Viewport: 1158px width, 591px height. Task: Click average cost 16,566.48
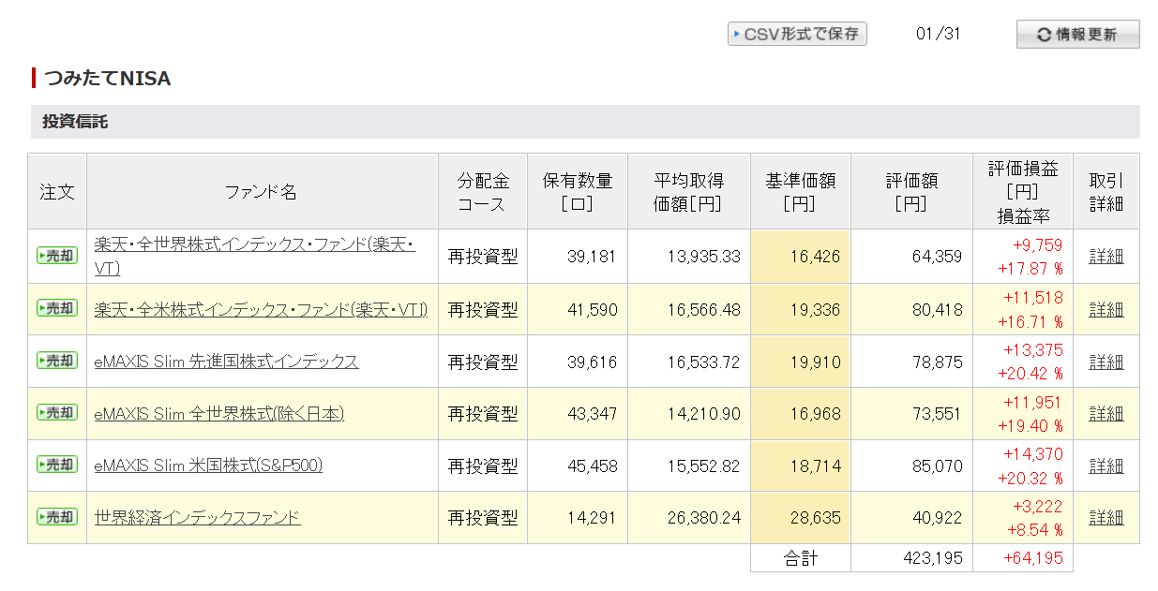[x=704, y=309]
